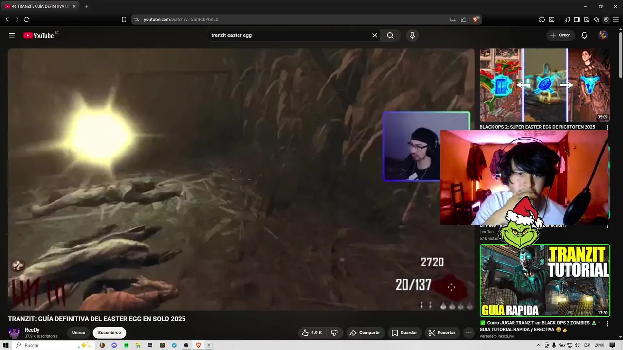Open Discord from the taskbar
The image size is (623, 350).
(114, 345)
